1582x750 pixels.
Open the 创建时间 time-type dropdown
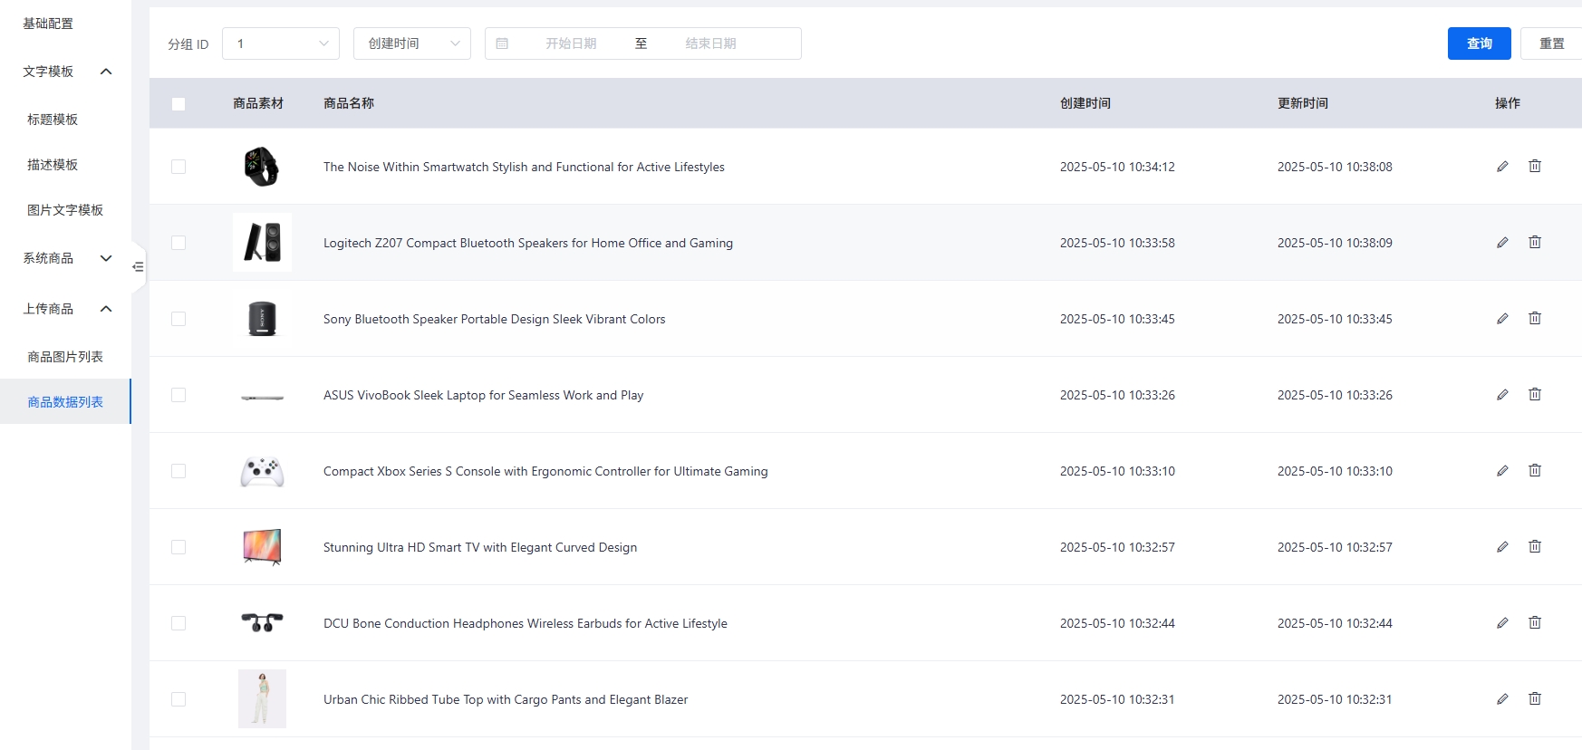pos(412,43)
